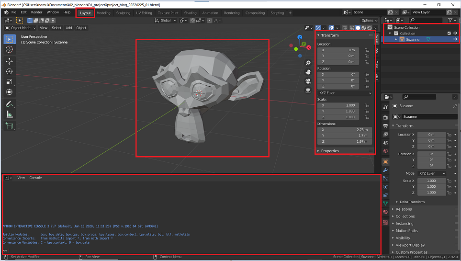Select the Annotate pencil tool
The height and width of the screenshot is (261, 461).
point(10,104)
